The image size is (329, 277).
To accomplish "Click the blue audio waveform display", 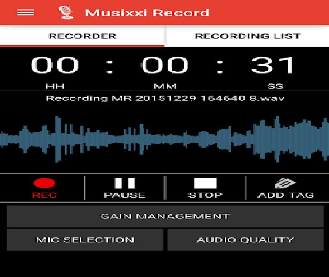I will [x=164, y=139].
